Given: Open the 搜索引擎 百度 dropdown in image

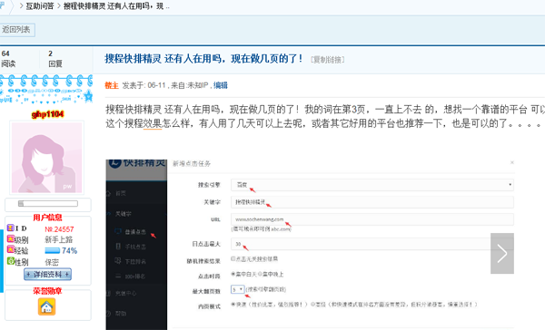Looking at the screenshot, I should tap(372, 185).
